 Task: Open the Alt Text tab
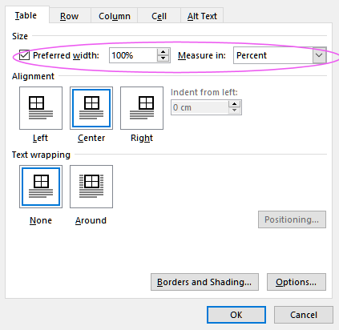202,16
